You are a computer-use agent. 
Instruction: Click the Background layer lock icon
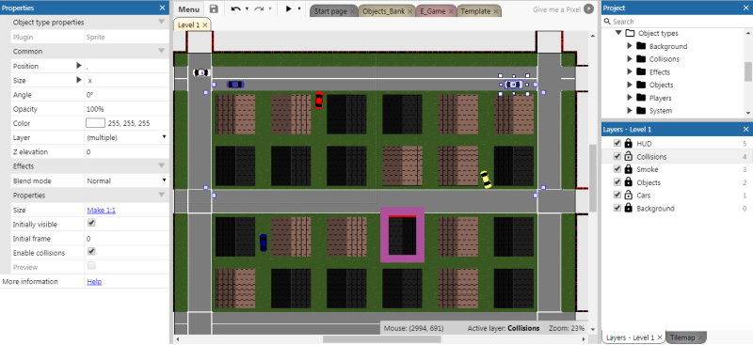[x=628, y=209]
